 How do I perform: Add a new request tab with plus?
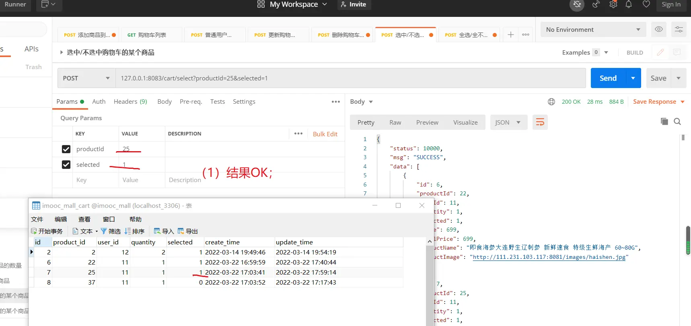(x=510, y=35)
